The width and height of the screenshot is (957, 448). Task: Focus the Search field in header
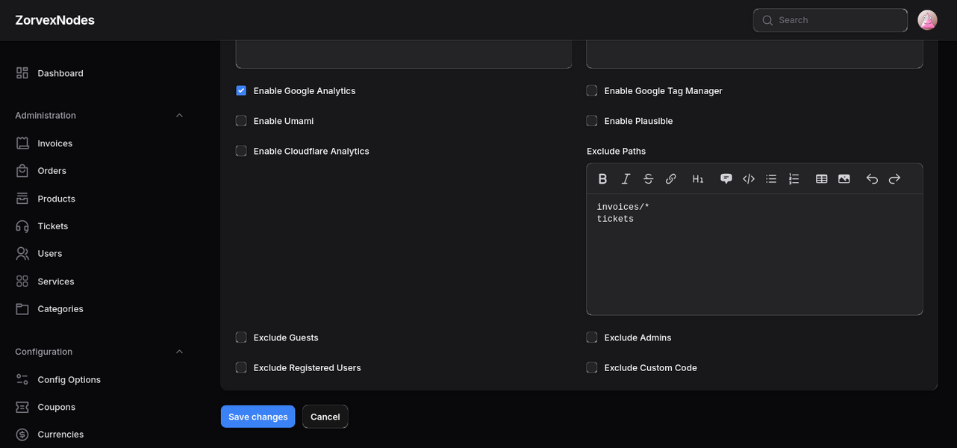point(830,20)
